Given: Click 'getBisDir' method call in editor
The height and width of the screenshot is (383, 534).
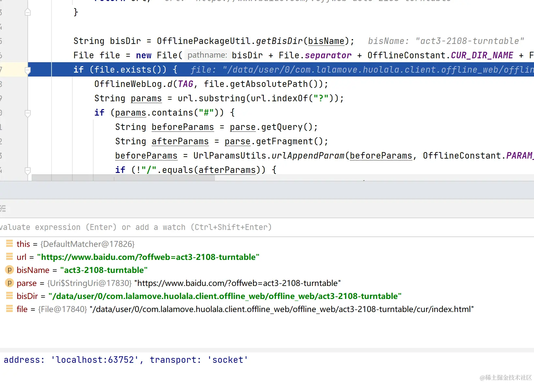Looking at the screenshot, I should (279, 41).
